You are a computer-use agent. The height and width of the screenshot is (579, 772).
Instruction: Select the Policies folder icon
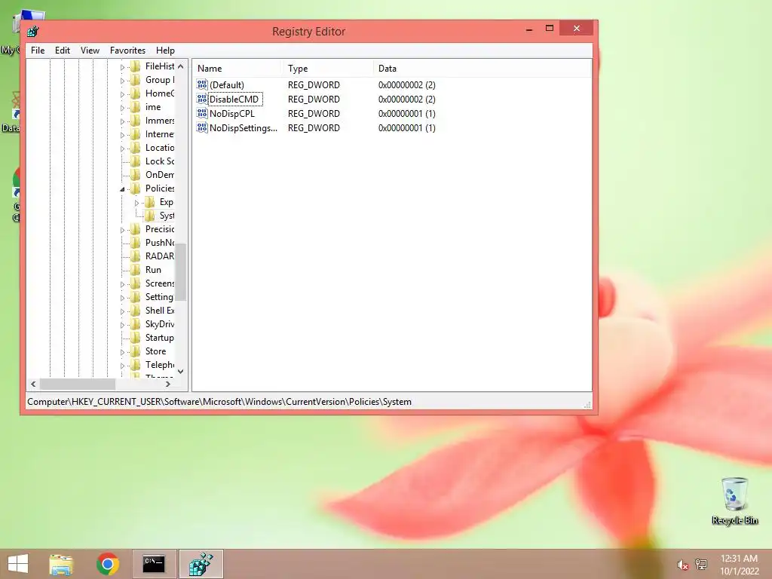(136, 188)
